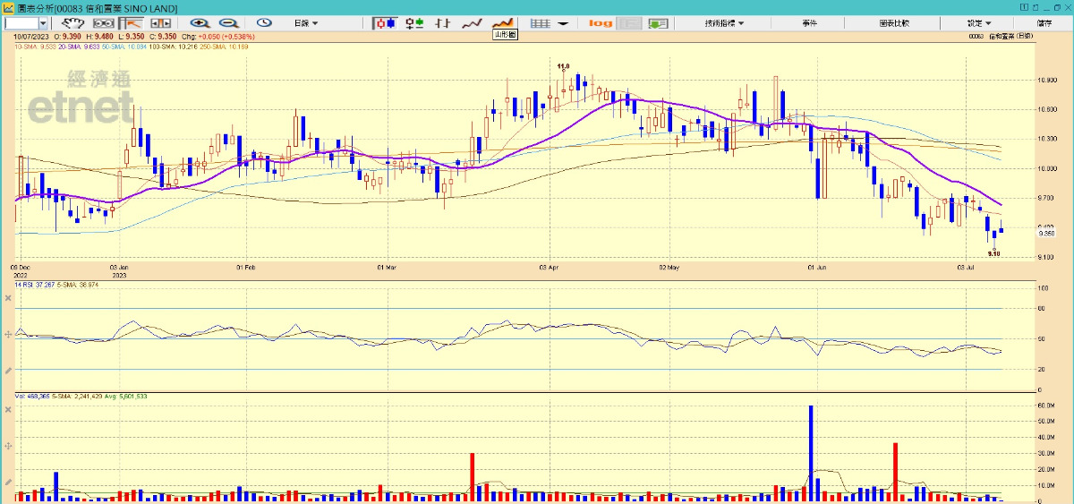This screenshot has height=504, width=1074.
Task: Edit the volume panel settings pencil
Action: pos(7,481)
